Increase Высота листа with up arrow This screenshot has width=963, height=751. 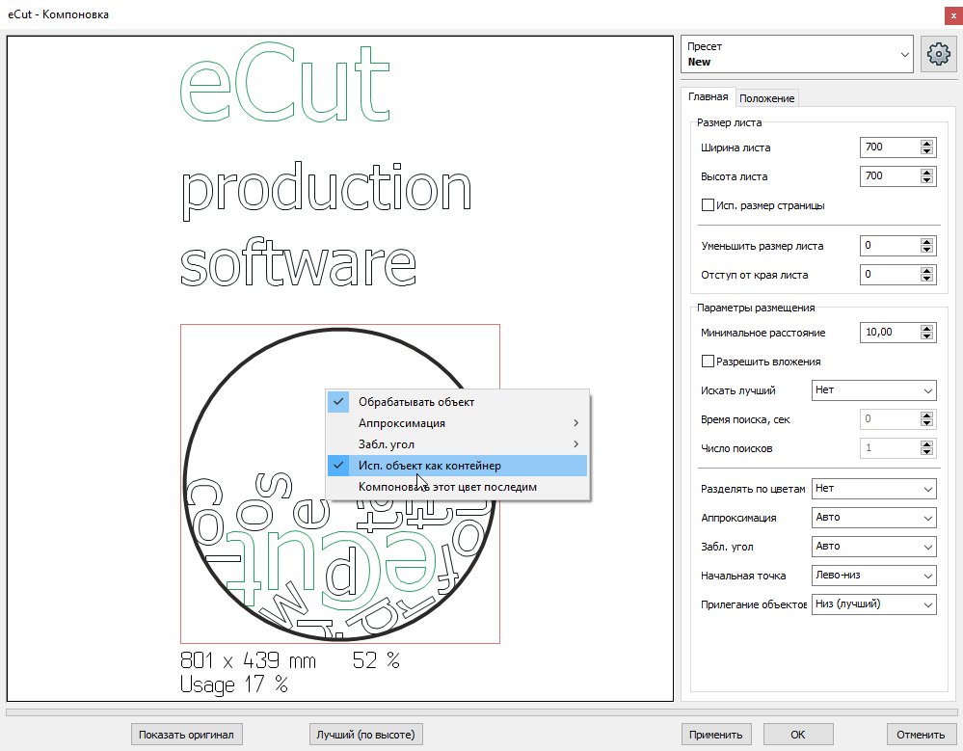coord(926,173)
